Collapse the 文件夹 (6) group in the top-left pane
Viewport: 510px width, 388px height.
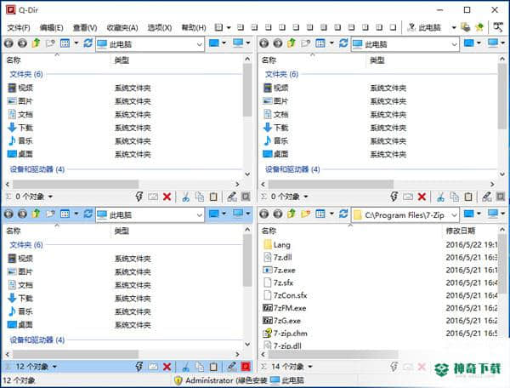click(x=26, y=74)
